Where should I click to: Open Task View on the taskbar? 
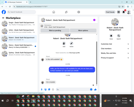pos(13,101)
